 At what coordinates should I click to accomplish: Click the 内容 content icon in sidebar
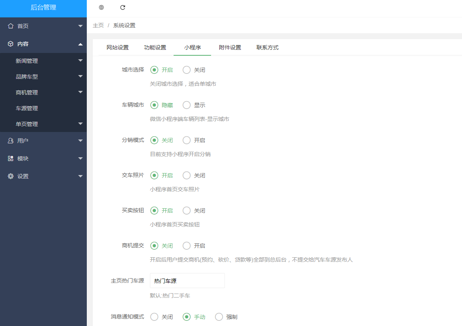click(10, 43)
